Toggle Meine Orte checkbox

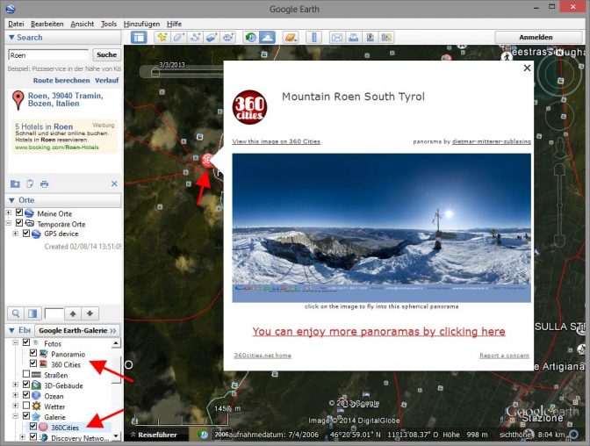tap(19, 212)
